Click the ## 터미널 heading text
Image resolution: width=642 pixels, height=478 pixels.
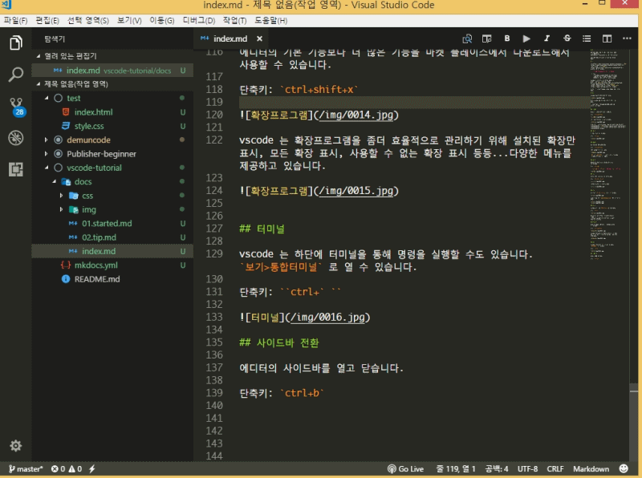click(x=262, y=229)
